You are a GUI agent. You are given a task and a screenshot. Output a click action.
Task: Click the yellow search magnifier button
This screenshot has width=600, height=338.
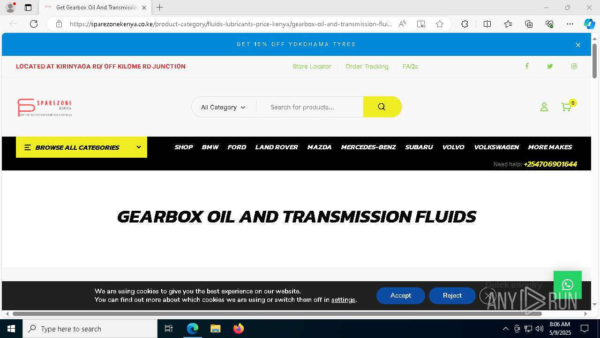(382, 107)
